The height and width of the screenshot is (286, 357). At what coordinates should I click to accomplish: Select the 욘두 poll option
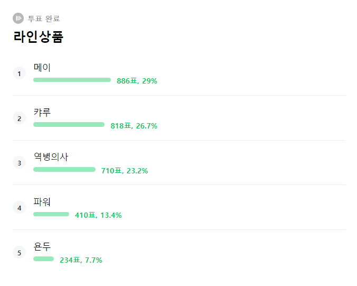[x=42, y=246]
